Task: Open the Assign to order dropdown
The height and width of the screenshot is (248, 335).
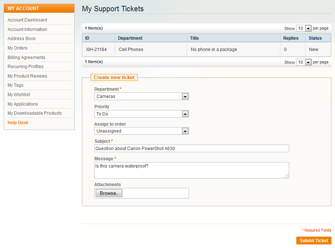Action: pos(141,131)
